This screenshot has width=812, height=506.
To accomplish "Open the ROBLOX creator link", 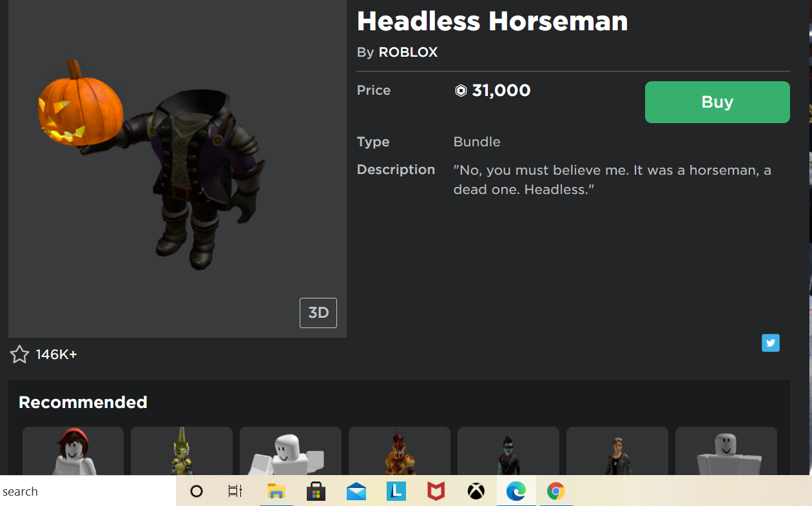I will 408,52.
